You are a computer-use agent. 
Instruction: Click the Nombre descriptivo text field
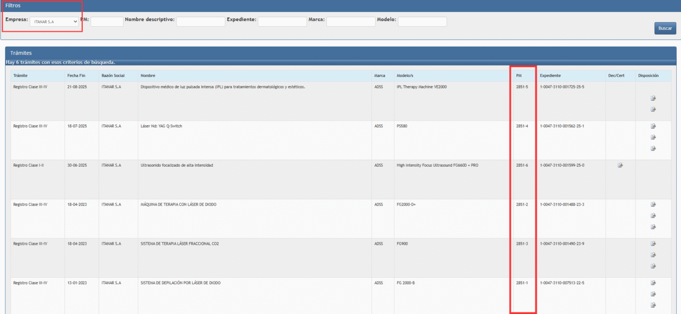click(200, 21)
